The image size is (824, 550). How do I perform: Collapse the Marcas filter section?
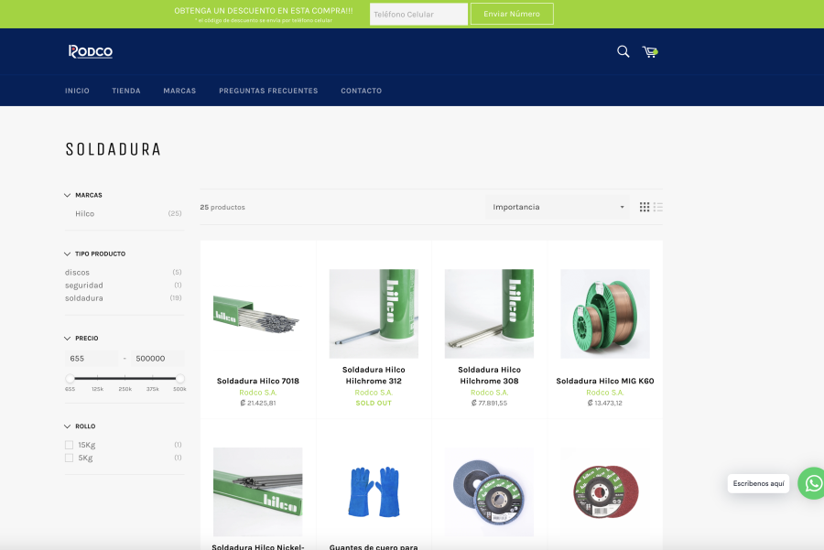[x=83, y=195]
